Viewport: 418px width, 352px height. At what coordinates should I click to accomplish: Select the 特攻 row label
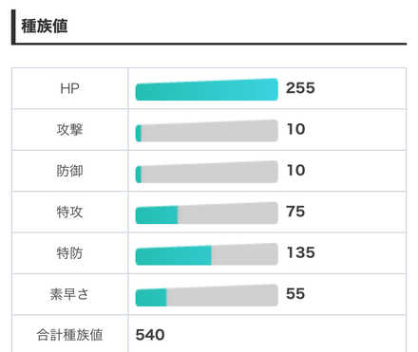[x=69, y=212]
